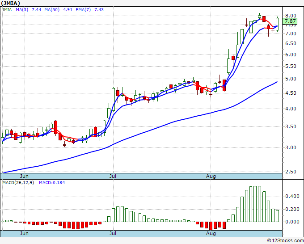Click the current price tag 7.87
Screen dimensions: 304x244
290,21
